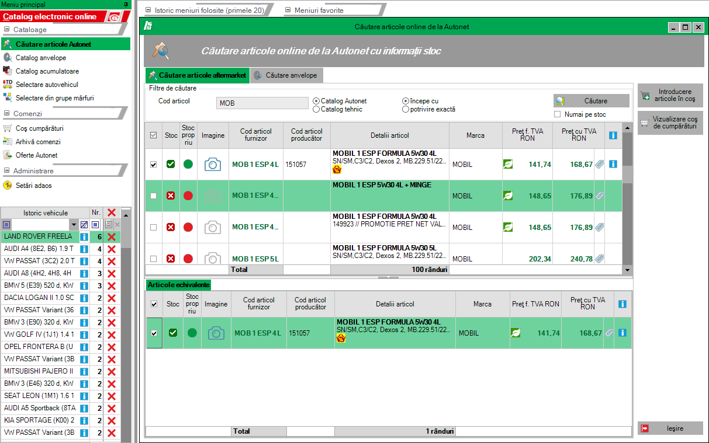Image resolution: width=709 pixels, height=443 pixels.
Task: Show info for KIA SPORTAGE (K00) vehicle
Action: [x=84, y=420]
